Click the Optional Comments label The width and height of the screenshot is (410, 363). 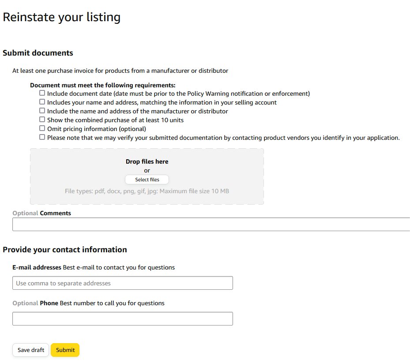point(41,213)
